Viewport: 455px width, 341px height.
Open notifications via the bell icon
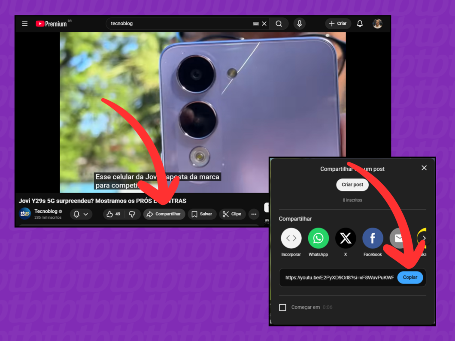(360, 24)
